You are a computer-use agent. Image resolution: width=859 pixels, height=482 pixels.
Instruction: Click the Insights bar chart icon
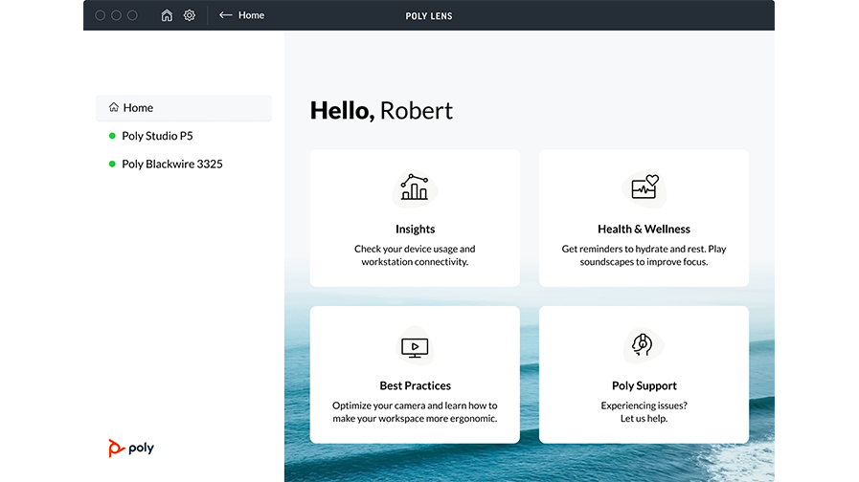[415, 188]
